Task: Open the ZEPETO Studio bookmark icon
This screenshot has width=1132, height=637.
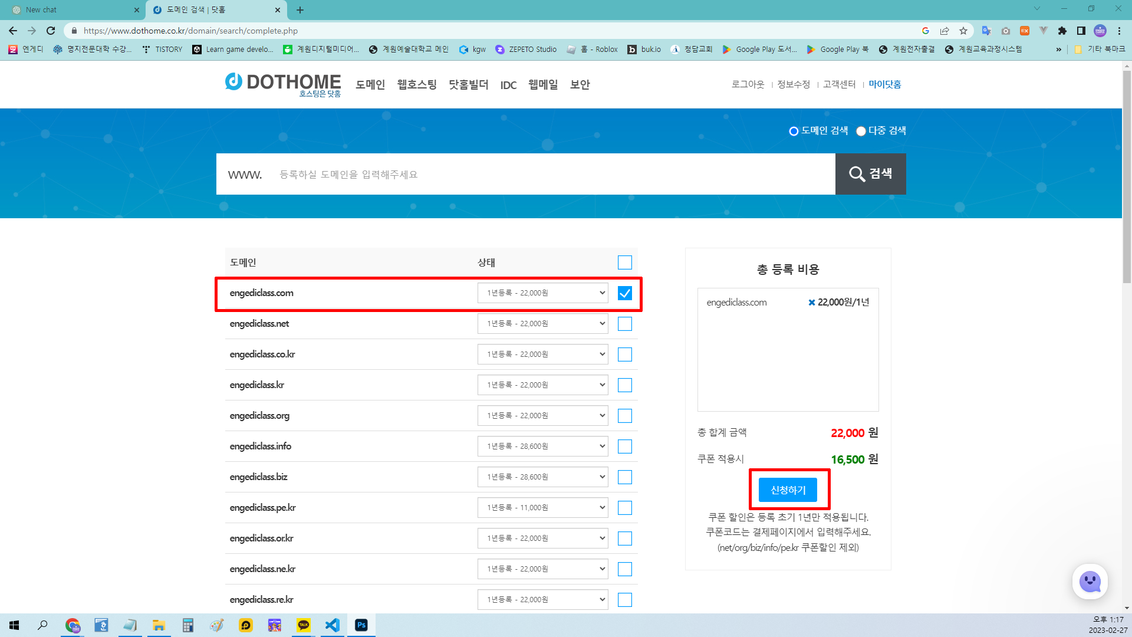Action: click(x=499, y=49)
